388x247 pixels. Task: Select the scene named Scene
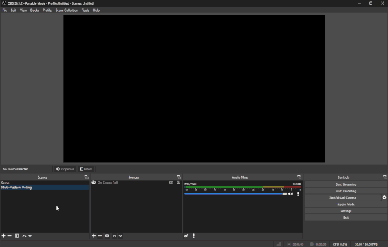(45, 183)
